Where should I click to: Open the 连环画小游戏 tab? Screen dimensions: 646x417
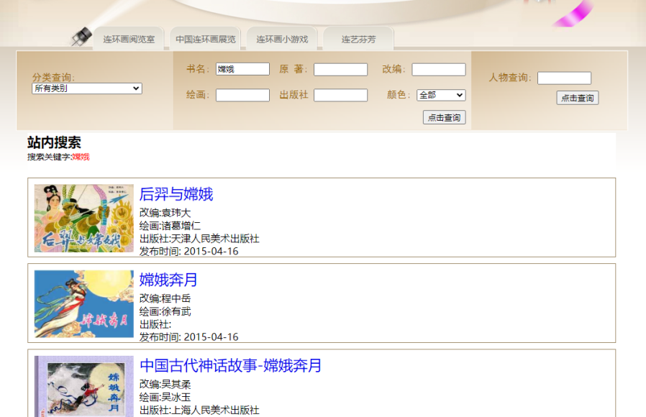(282, 40)
